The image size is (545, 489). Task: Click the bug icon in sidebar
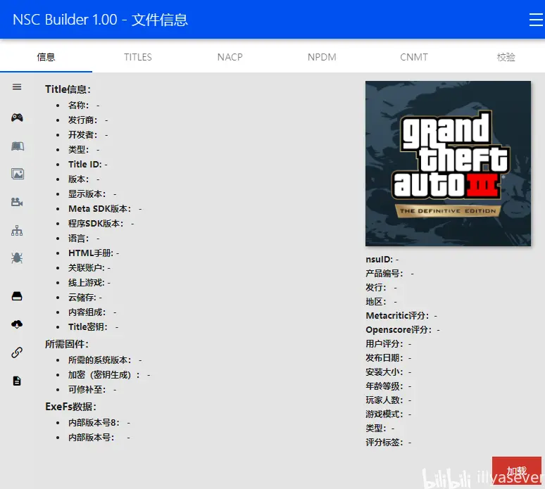coord(17,258)
